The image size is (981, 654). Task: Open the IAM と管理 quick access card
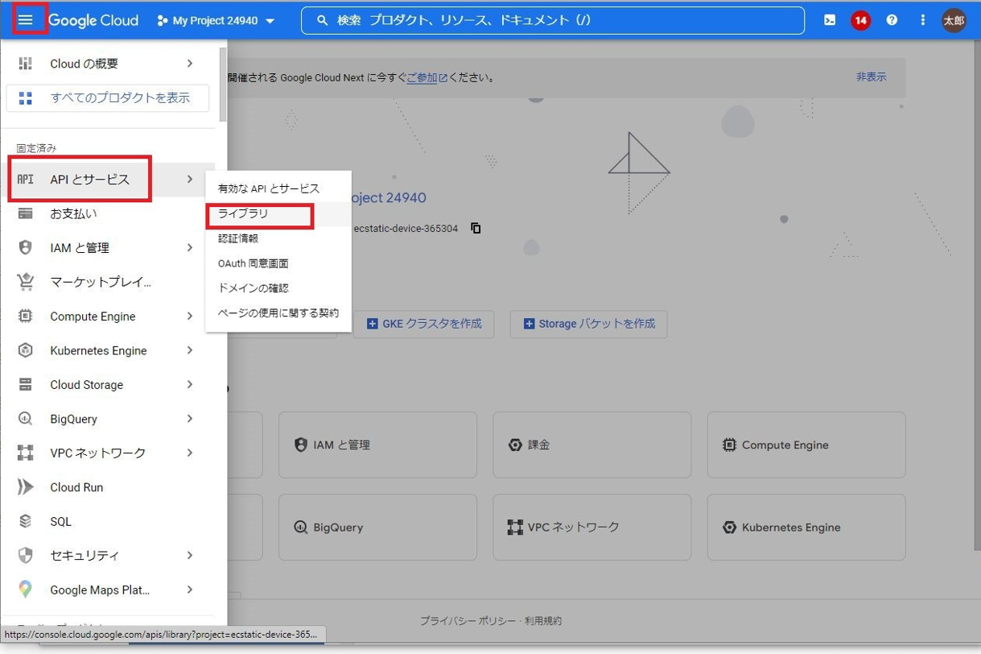pos(377,445)
